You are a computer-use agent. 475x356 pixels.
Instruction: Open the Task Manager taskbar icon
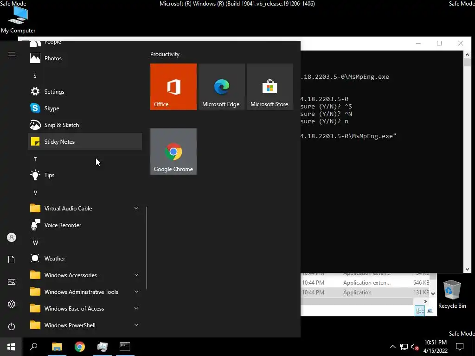point(103,347)
